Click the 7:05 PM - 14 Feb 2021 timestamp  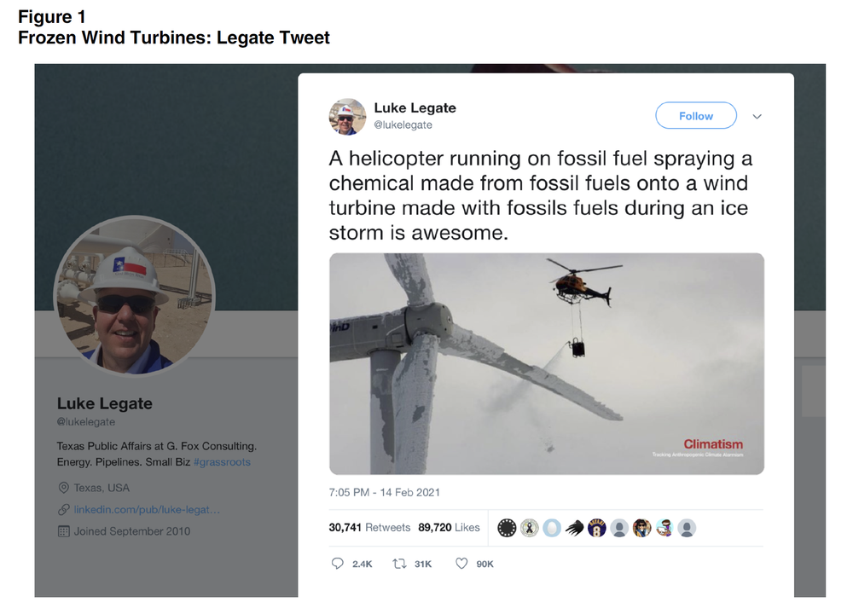(x=385, y=492)
